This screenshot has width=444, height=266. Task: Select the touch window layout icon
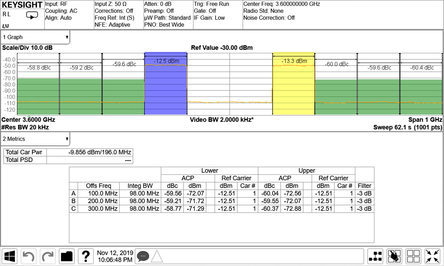[x=394, y=256]
